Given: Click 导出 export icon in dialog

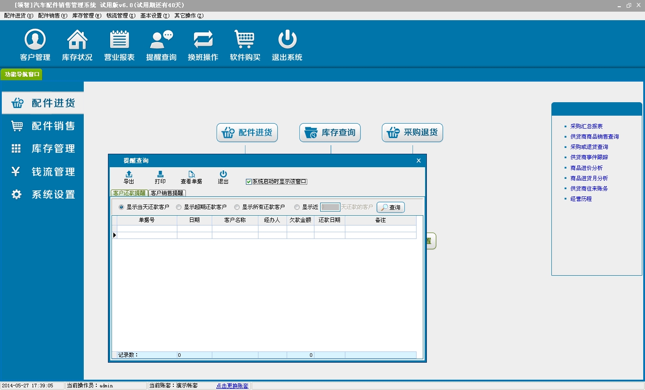Looking at the screenshot, I should click(x=129, y=178).
